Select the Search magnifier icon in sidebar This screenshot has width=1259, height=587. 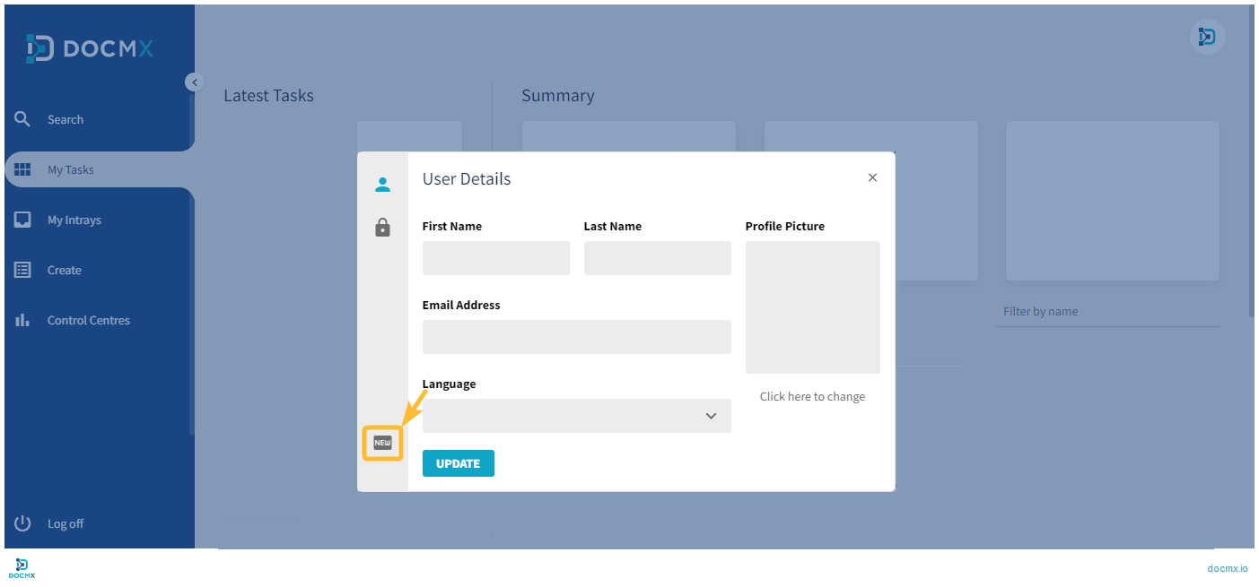pyautogui.click(x=22, y=118)
